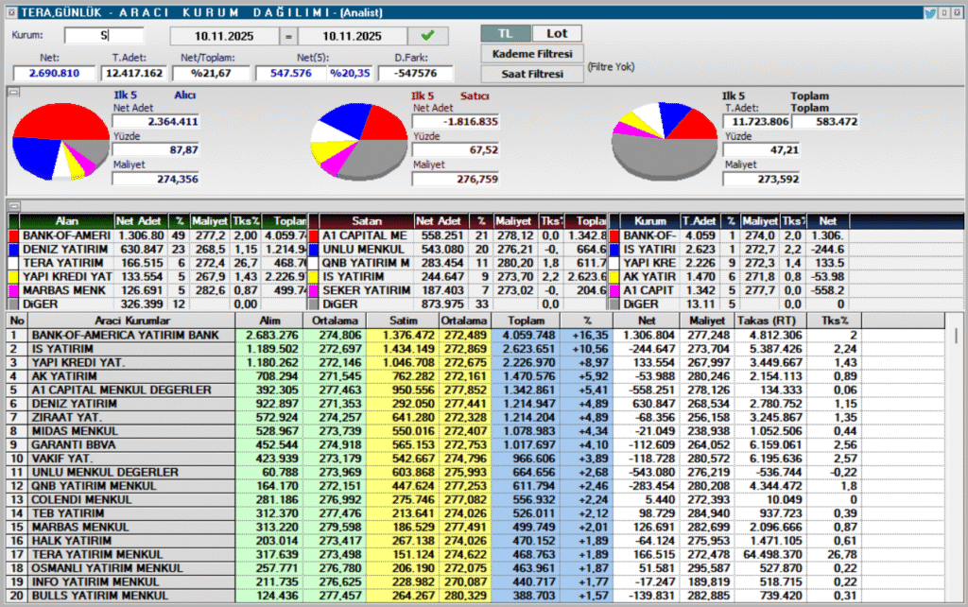The height and width of the screenshot is (607, 968).
Task: Select the INFO YATIRIM MENKUL row
Action: tap(475, 581)
